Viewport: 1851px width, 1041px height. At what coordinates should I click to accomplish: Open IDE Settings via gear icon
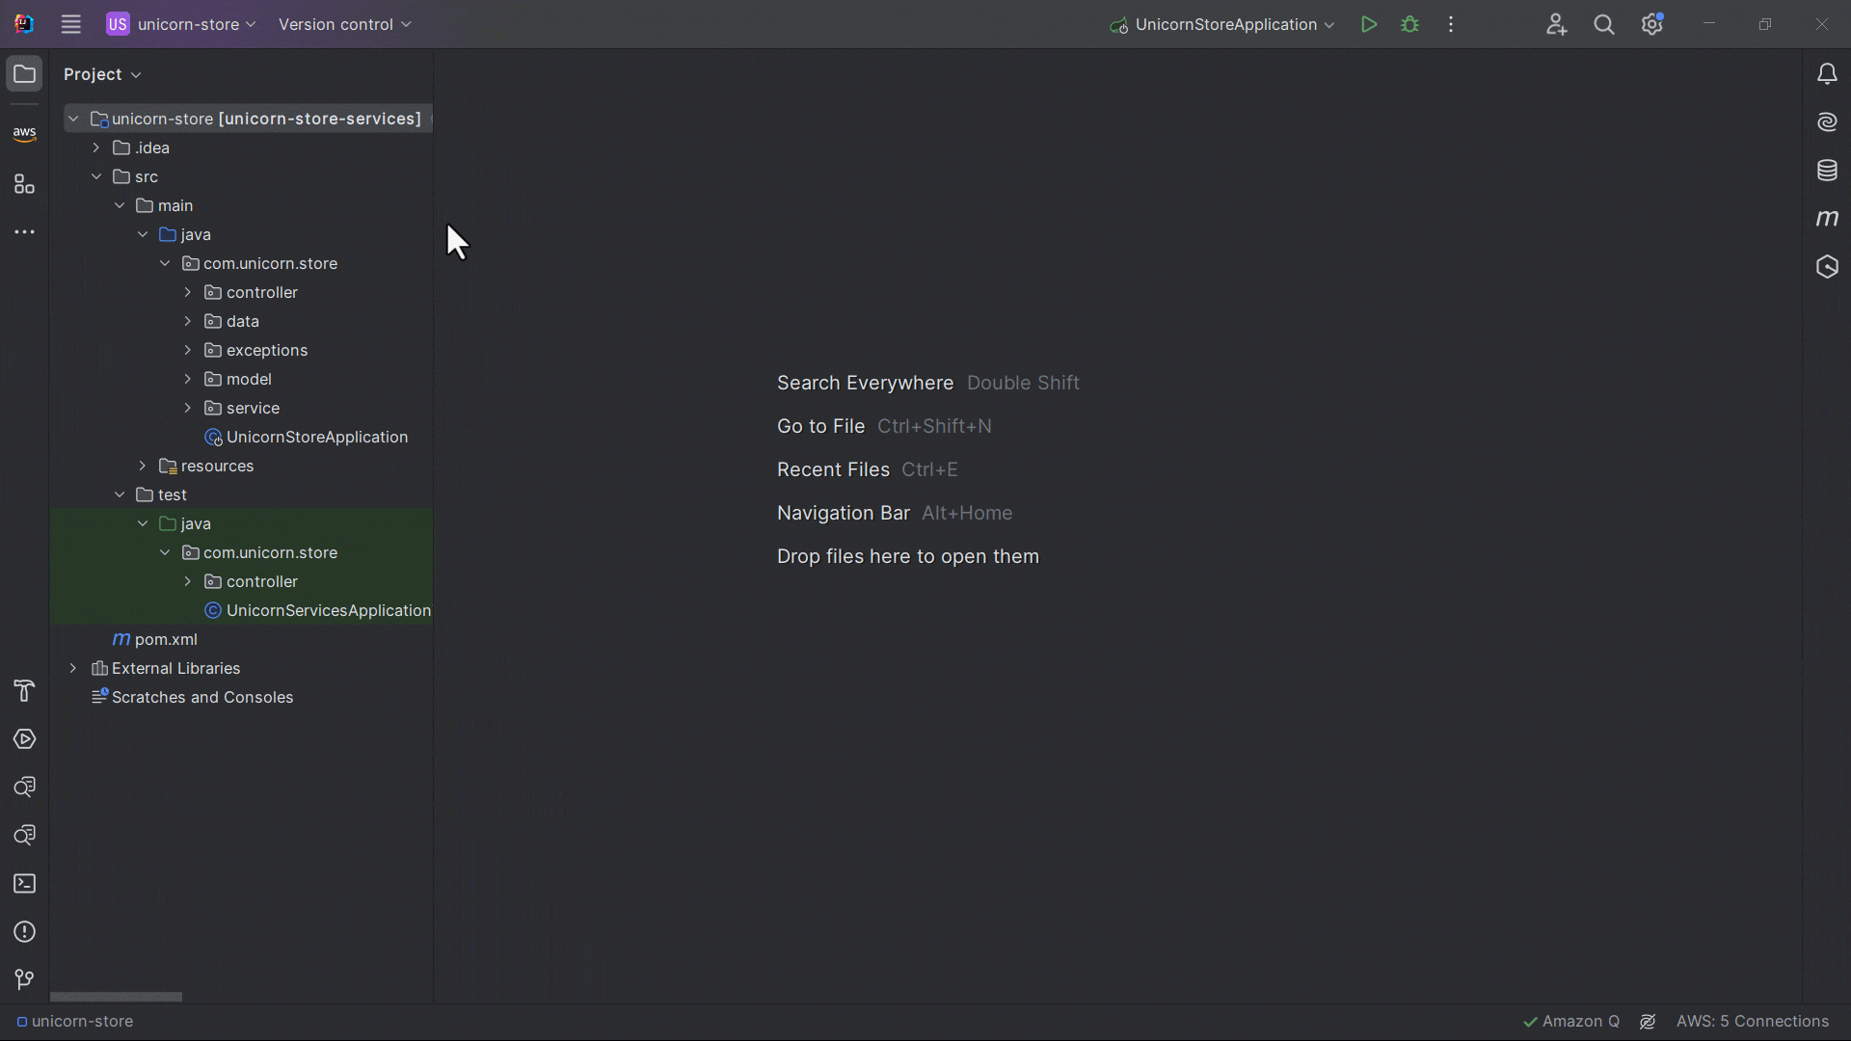click(x=1652, y=24)
